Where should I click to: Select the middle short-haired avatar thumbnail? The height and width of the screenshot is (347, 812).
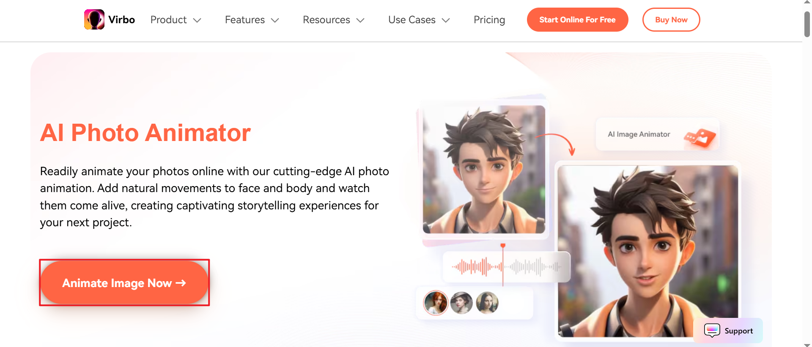pyautogui.click(x=461, y=303)
